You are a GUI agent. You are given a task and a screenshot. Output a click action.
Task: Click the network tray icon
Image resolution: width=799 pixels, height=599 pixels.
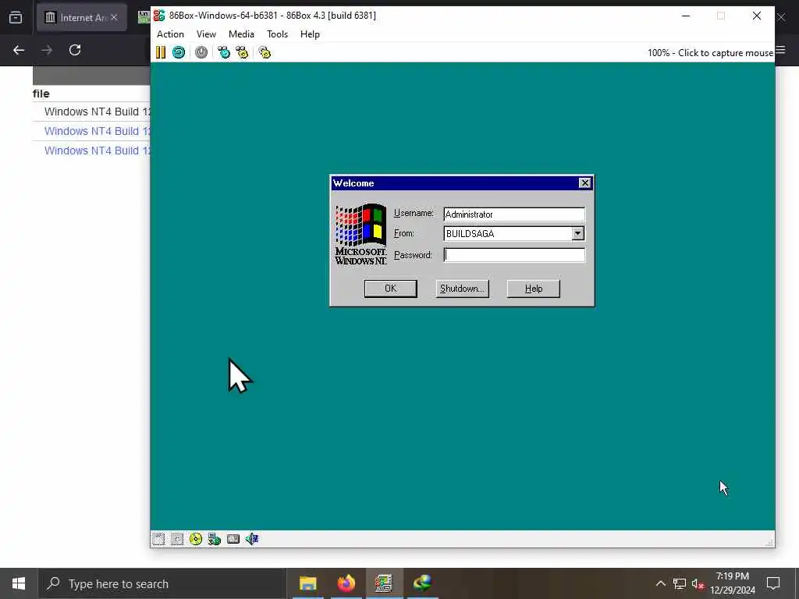[x=680, y=583]
